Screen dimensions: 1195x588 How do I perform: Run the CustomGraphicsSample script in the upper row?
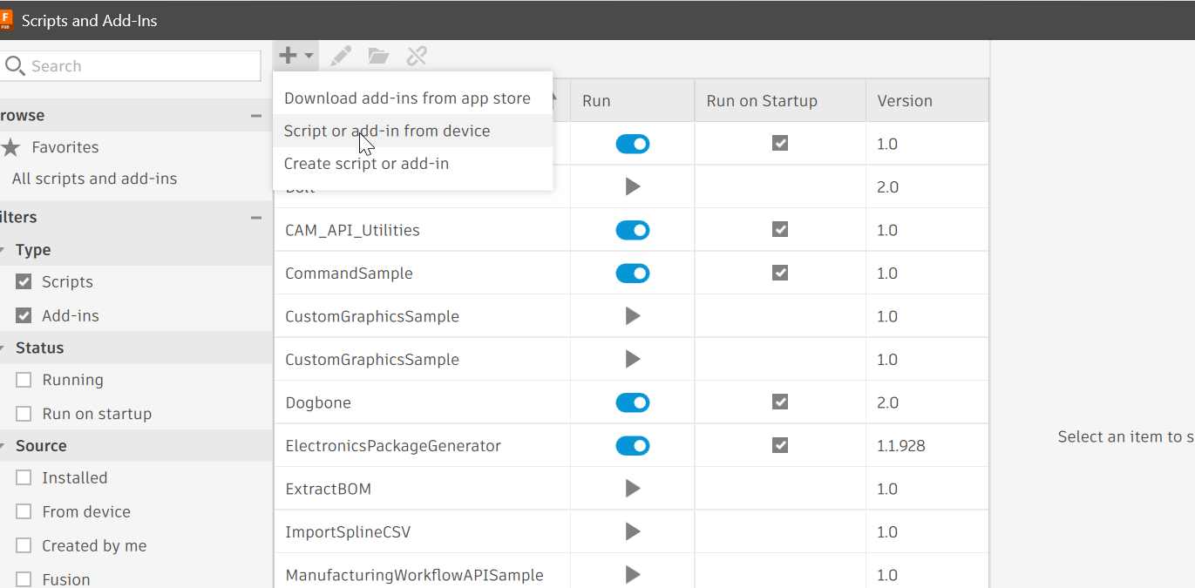[633, 316]
